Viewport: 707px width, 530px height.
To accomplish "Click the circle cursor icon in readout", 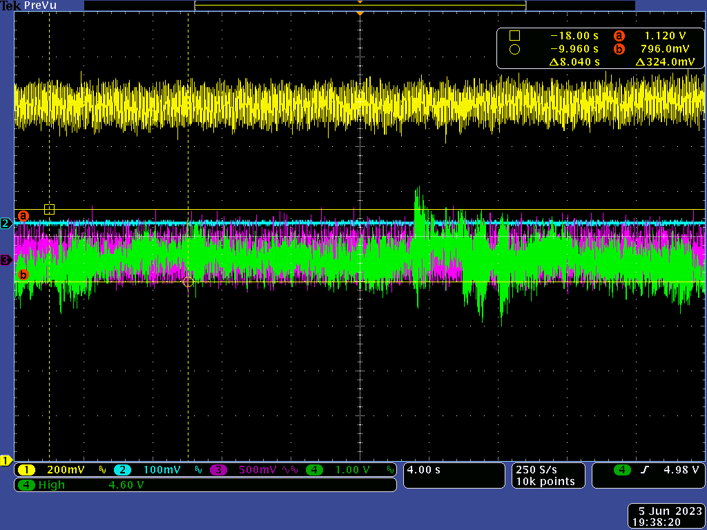I will click(x=514, y=49).
